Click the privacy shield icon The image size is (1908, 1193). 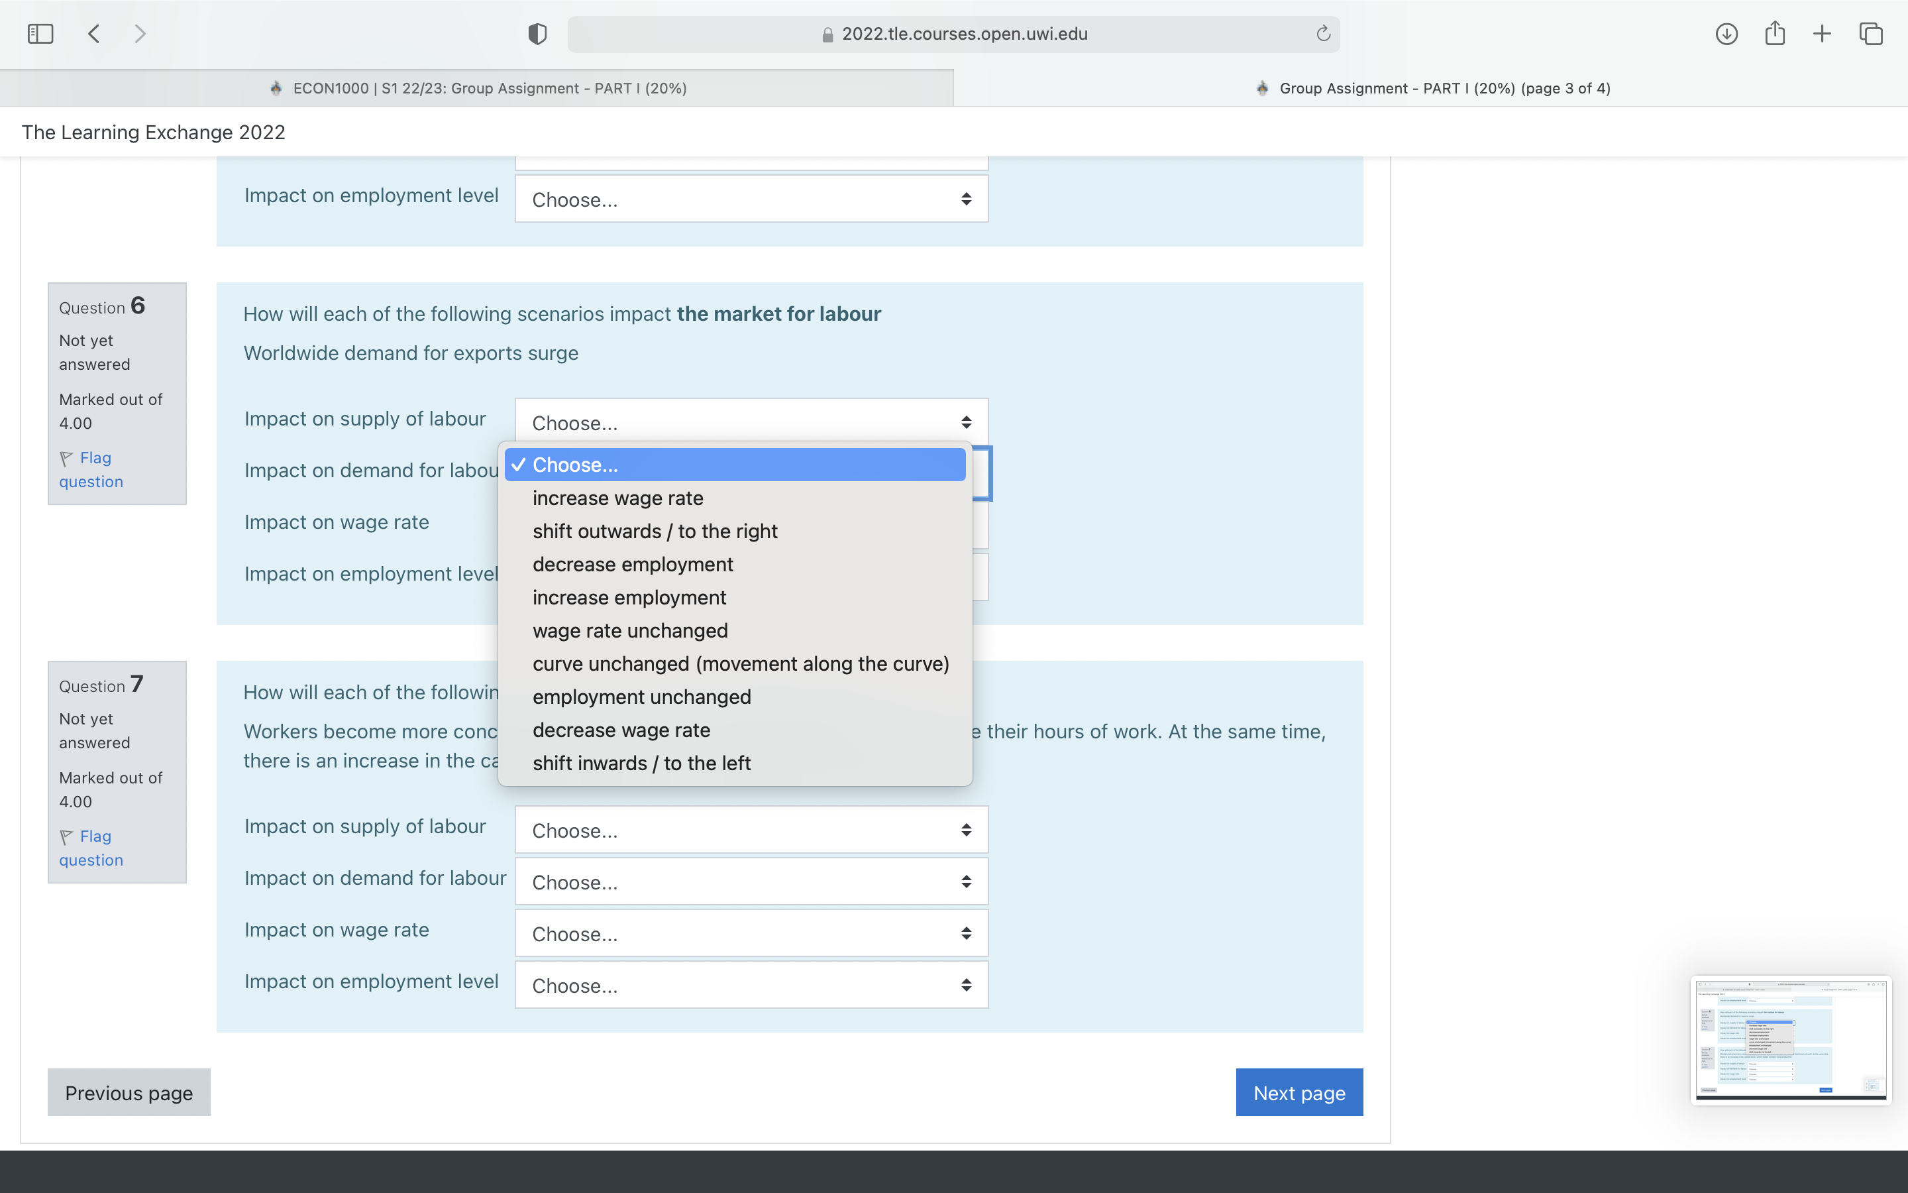(x=537, y=34)
